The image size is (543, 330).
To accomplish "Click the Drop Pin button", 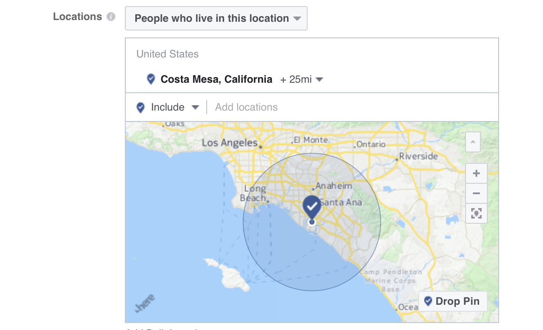I will pyautogui.click(x=452, y=301).
